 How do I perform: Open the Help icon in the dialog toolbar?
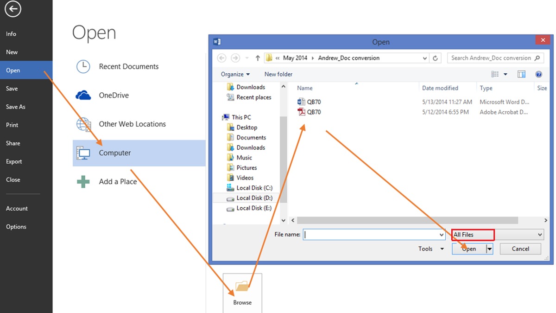coord(538,74)
